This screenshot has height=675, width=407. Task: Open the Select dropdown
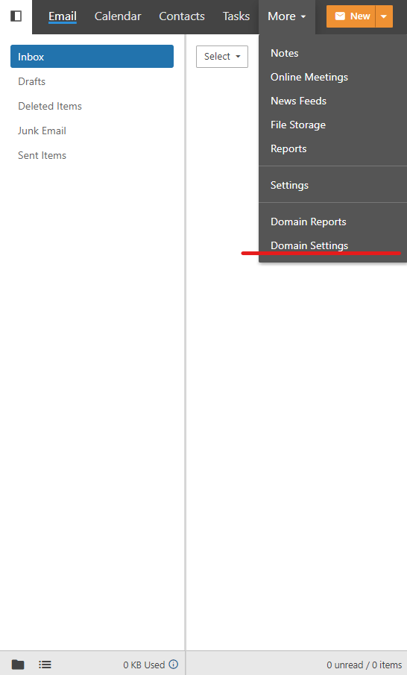coord(222,57)
